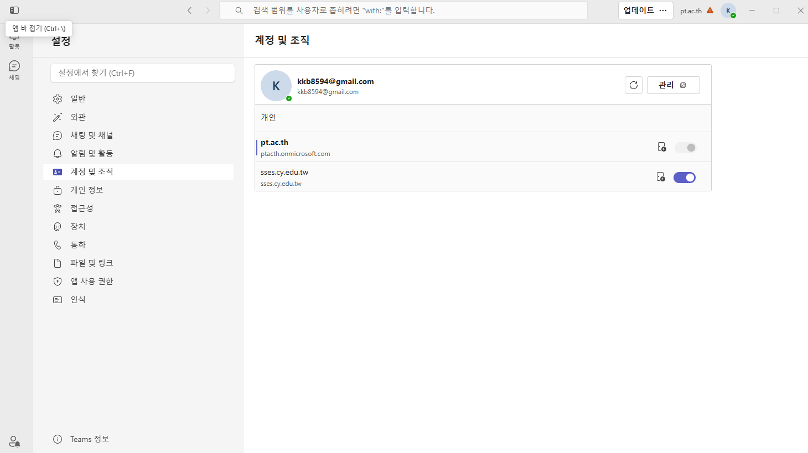Open 채팅 및 채널 settings
The image size is (808, 453).
(138, 136)
